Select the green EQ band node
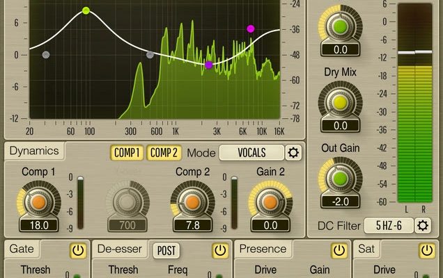Viewport: 443px width, 278px height. point(86,10)
